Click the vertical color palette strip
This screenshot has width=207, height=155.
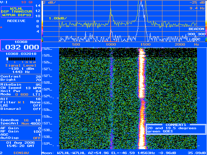43,21
